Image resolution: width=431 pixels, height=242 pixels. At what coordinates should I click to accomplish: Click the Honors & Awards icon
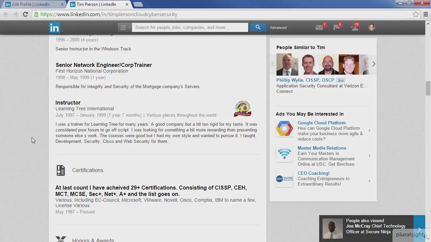click(x=61, y=240)
